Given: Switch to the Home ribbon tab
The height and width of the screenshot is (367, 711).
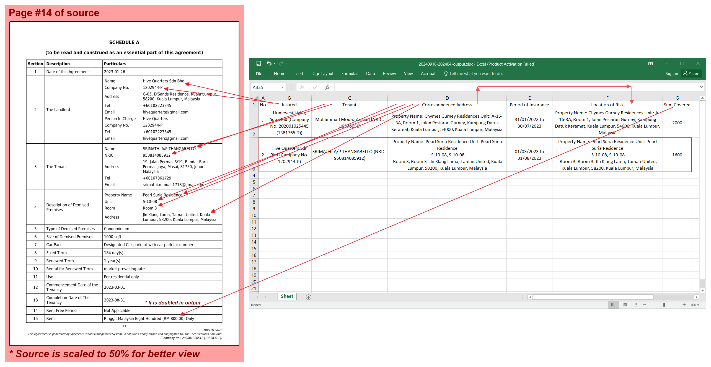Looking at the screenshot, I should coord(280,74).
